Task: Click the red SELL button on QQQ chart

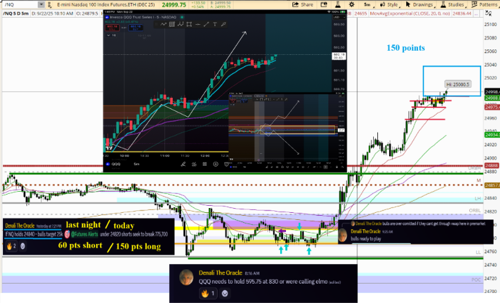Action: coord(112,28)
